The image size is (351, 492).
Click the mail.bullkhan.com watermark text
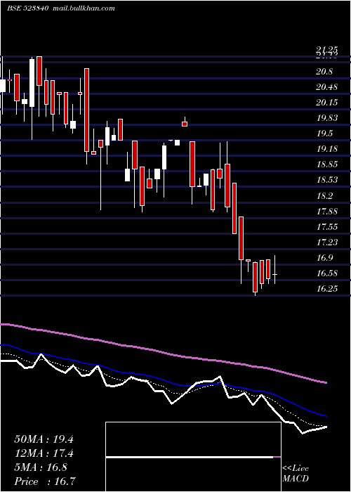(x=83, y=8)
